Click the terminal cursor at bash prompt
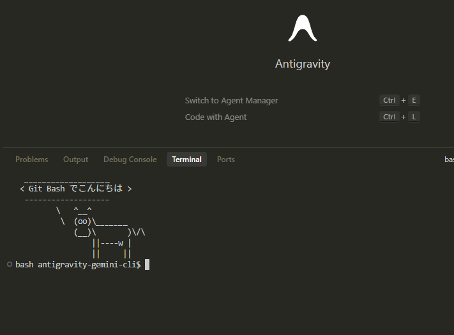 pos(147,264)
